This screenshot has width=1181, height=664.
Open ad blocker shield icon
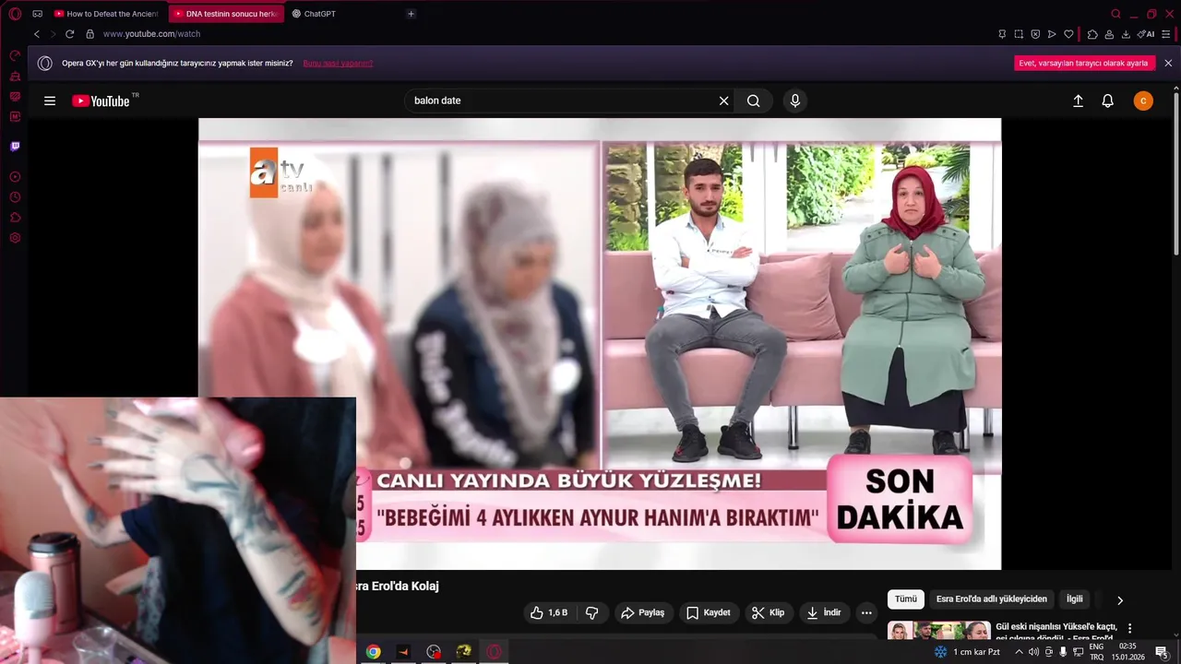pyautogui.click(x=1035, y=34)
